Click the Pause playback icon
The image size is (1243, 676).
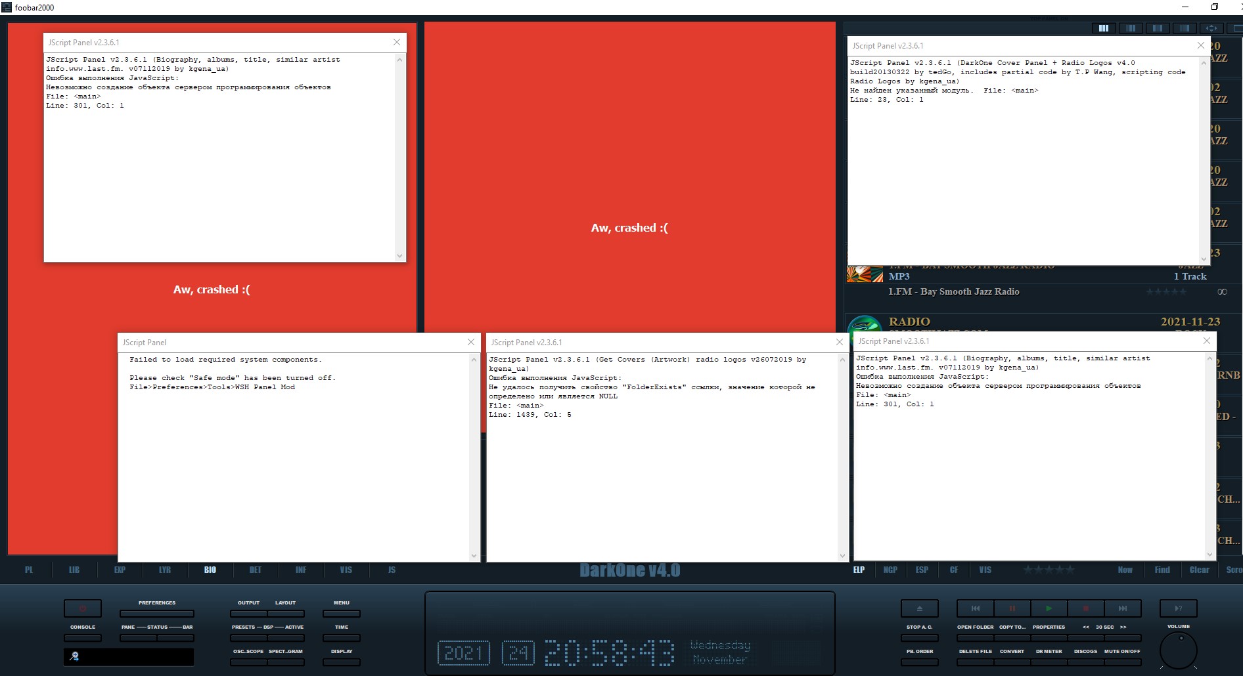pos(1012,608)
